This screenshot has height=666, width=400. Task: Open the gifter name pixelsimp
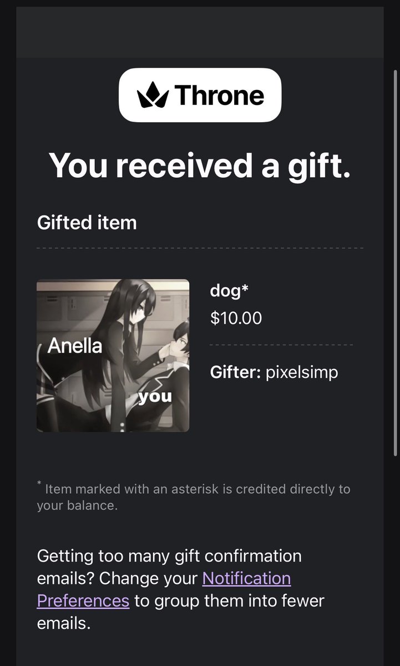pyautogui.click(x=302, y=373)
